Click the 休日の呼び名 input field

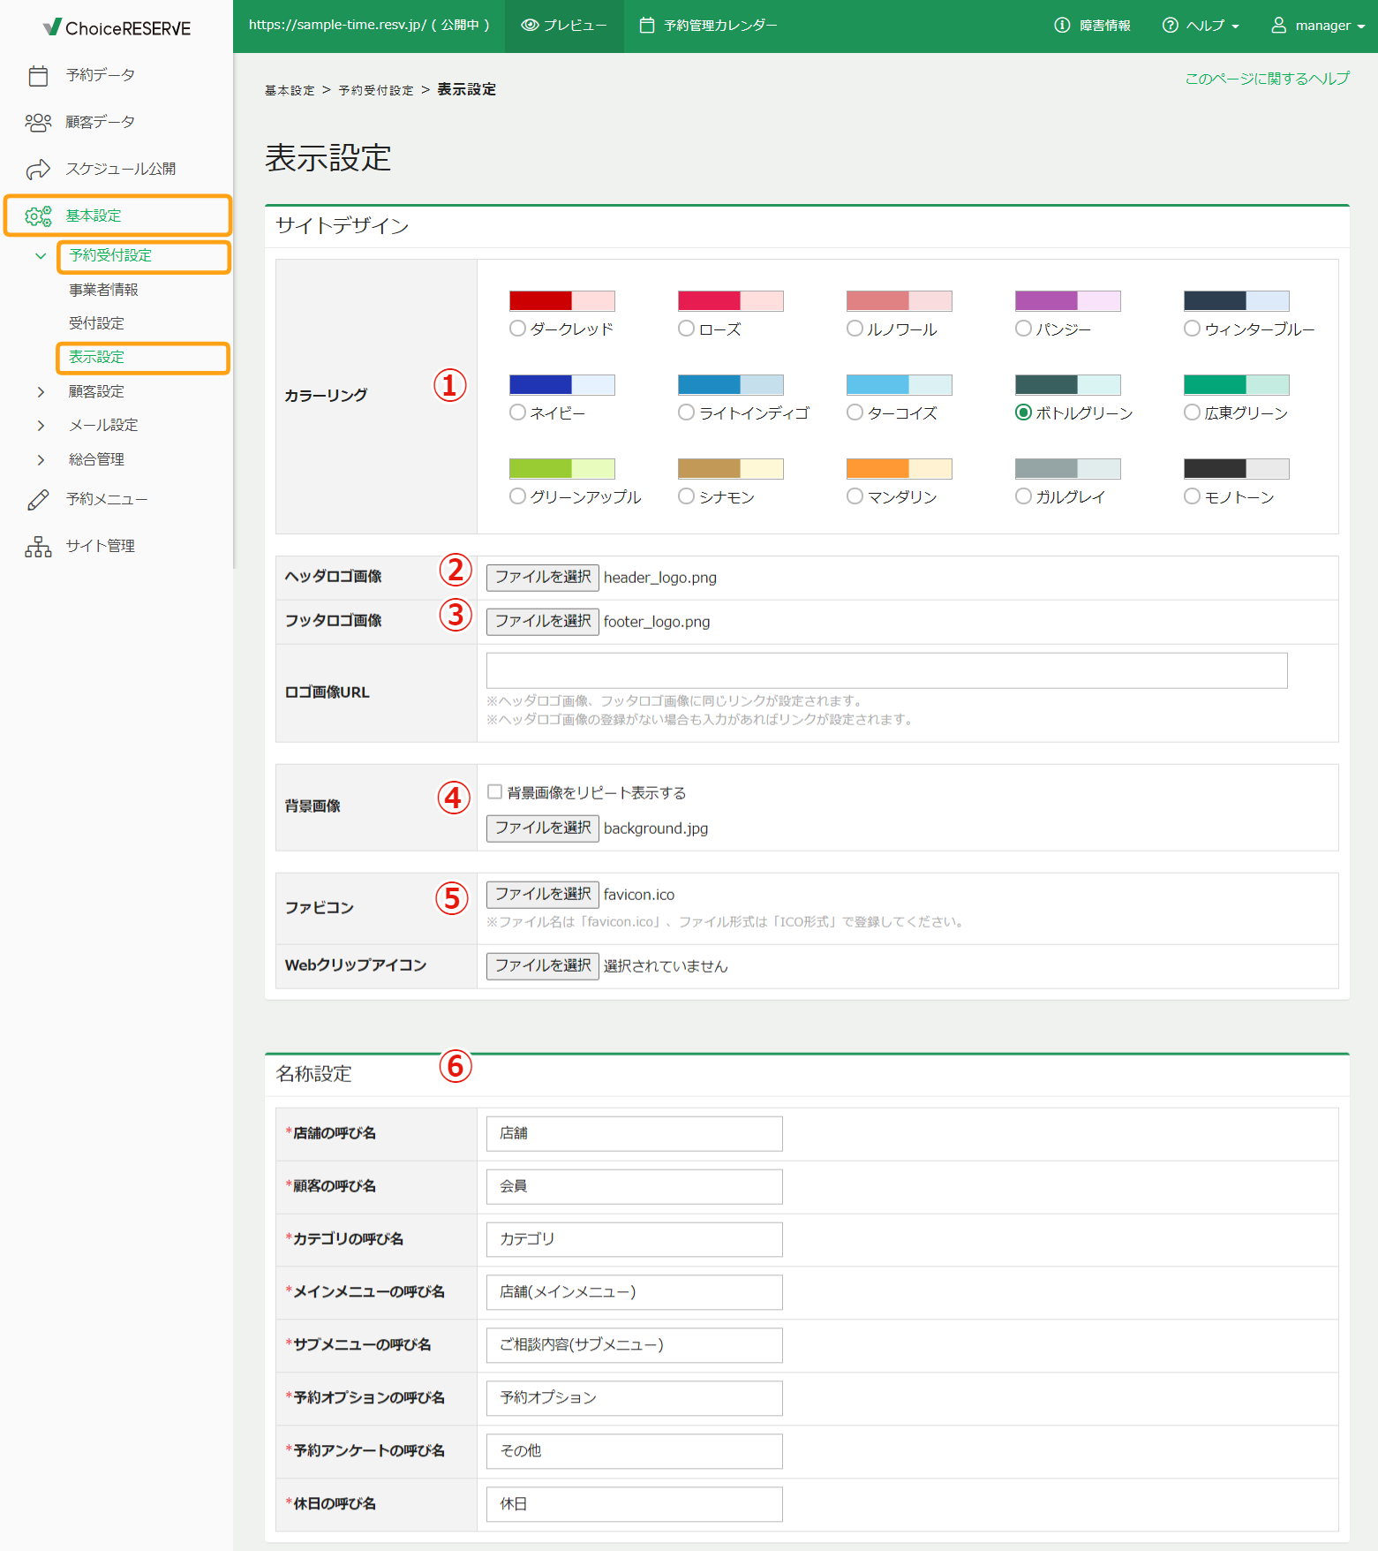click(x=635, y=1505)
